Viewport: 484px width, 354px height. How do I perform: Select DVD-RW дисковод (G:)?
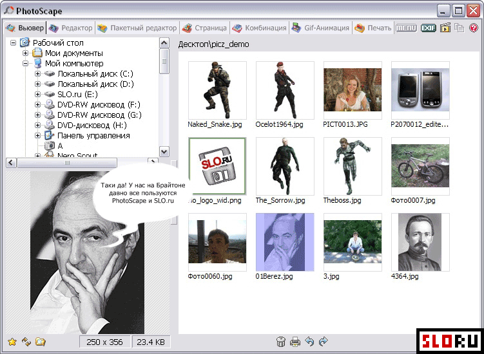[99, 115]
